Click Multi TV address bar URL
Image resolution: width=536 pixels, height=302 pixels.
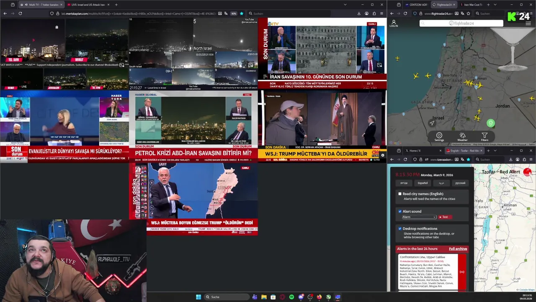tap(138, 13)
